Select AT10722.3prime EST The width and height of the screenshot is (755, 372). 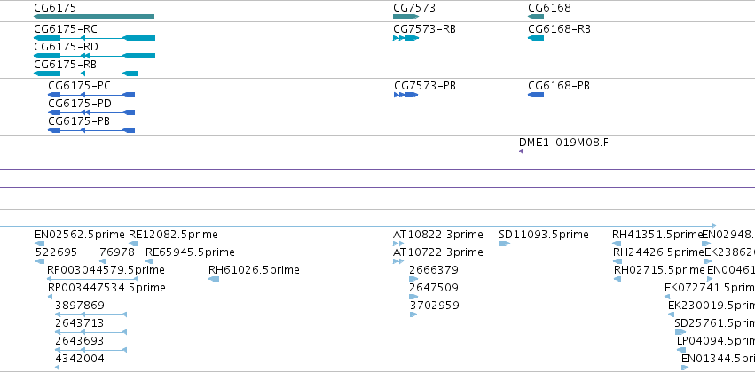pyautogui.click(x=437, y=252)
